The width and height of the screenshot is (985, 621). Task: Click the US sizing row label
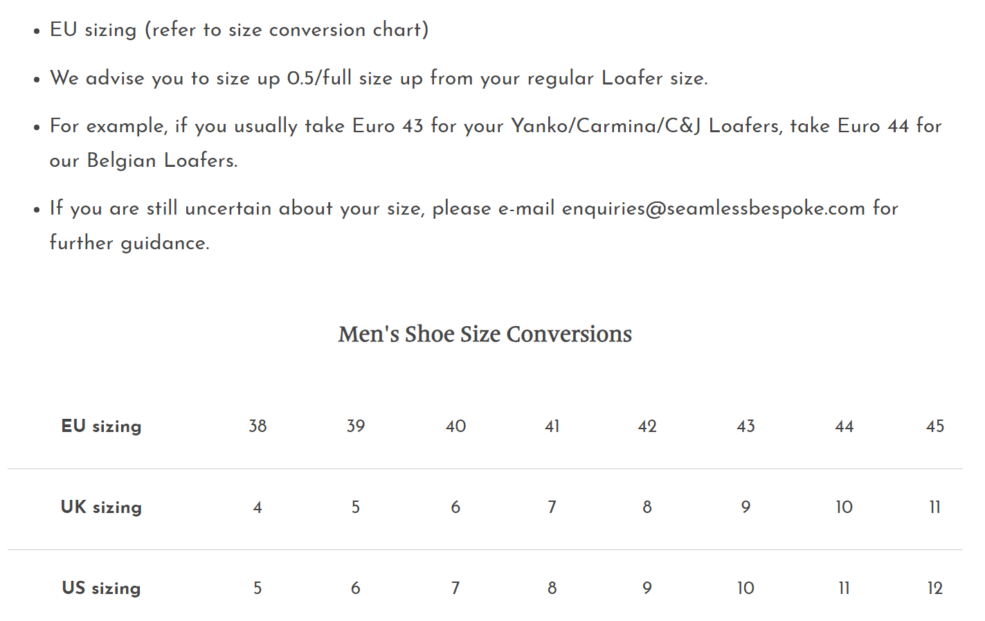tap(101, 588)
